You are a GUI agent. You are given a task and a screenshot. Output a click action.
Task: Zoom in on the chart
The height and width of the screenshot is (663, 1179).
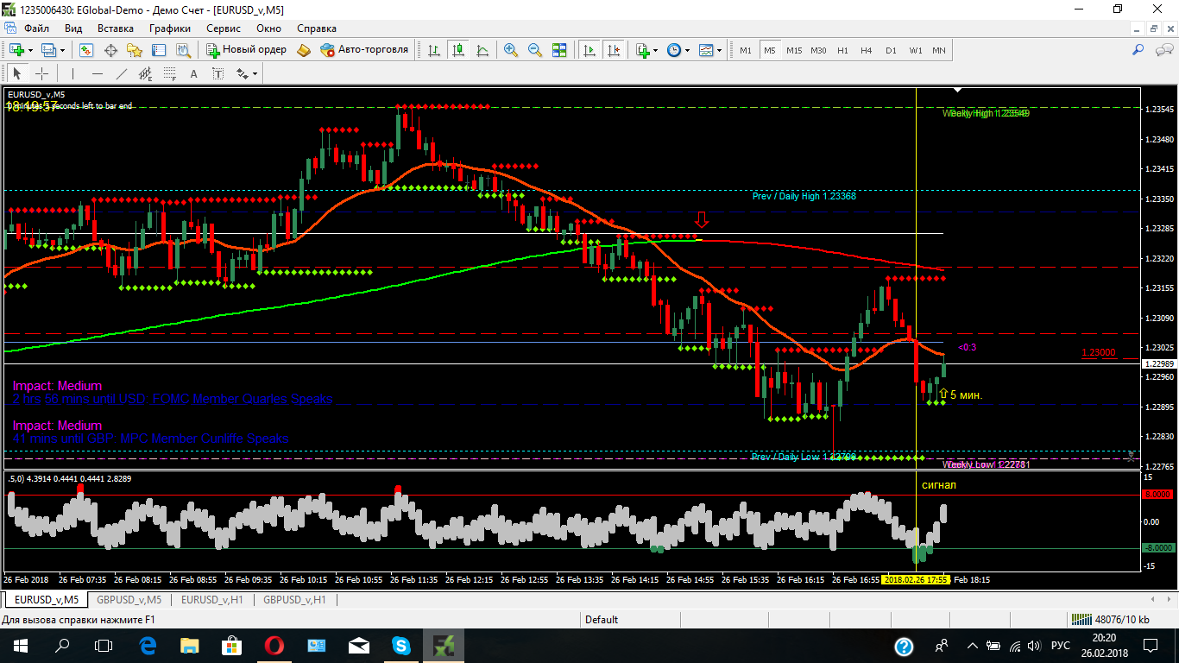click(x=511, y=50)
